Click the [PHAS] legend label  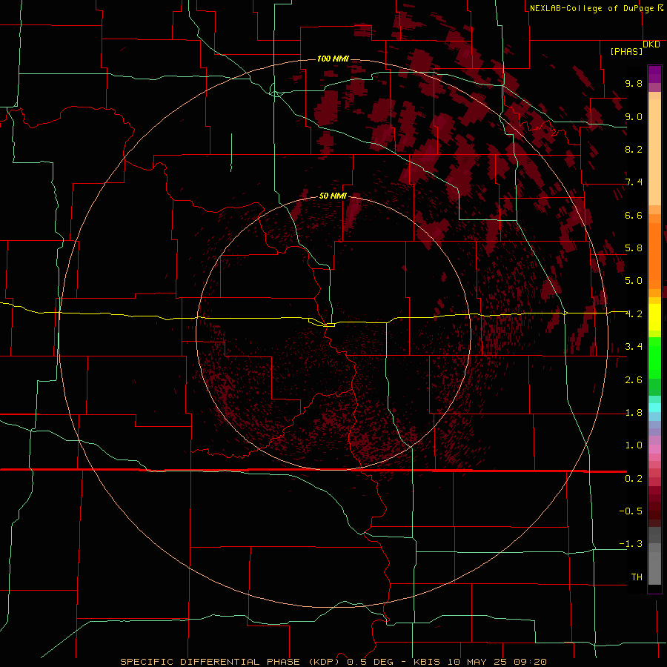click(x=626, y=51)
